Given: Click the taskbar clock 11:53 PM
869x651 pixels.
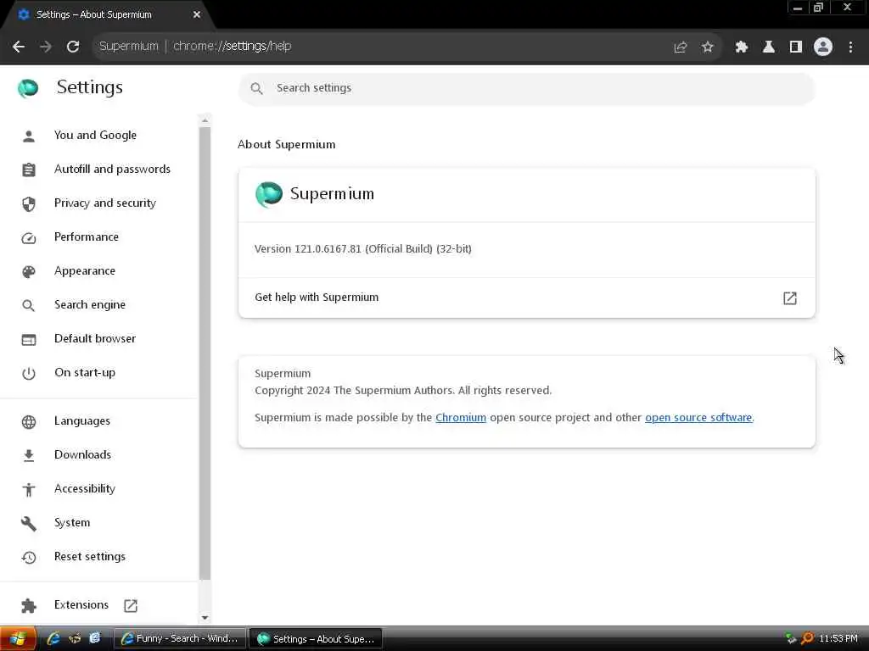Looking at the screenshot, I should click(838, 639).
